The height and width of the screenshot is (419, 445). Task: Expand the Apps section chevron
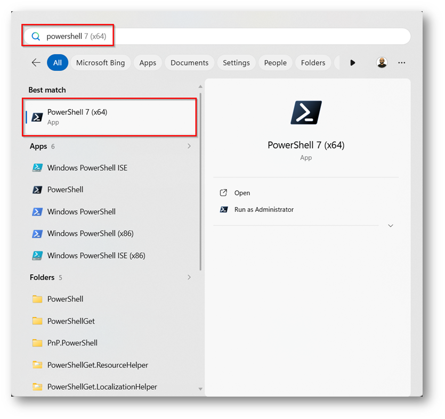tap(189, 146)
